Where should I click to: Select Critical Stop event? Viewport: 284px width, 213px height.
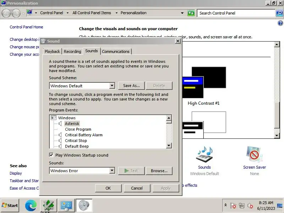coord(76,141)
